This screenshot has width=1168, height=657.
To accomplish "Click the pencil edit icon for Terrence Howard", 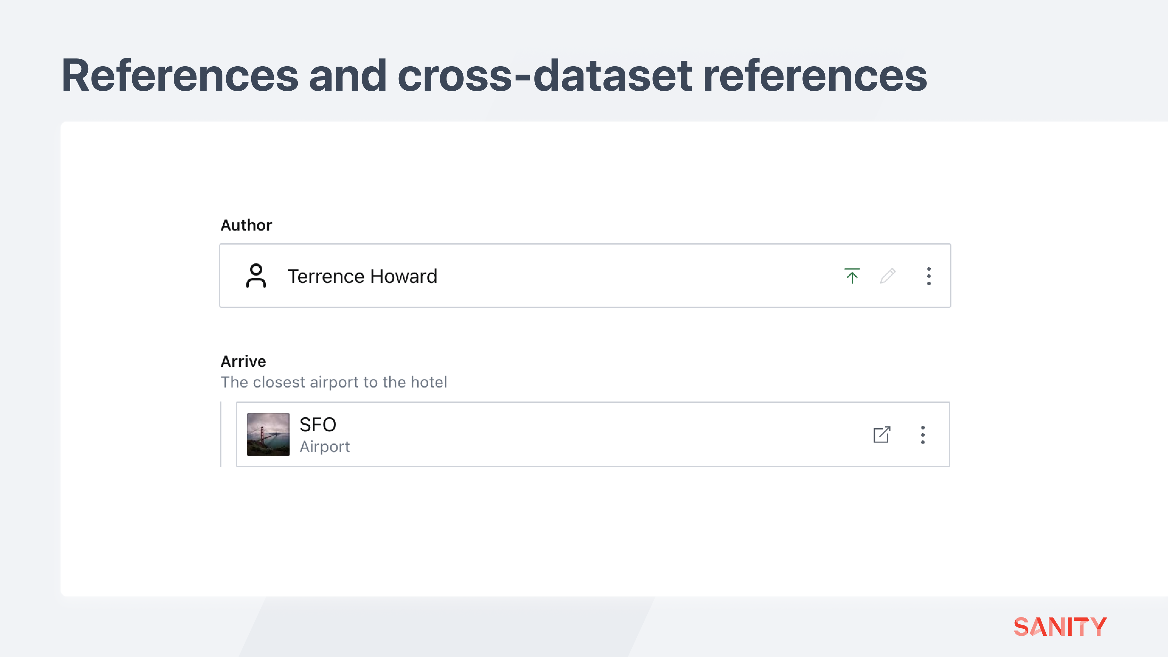I will tap(888, 276).
